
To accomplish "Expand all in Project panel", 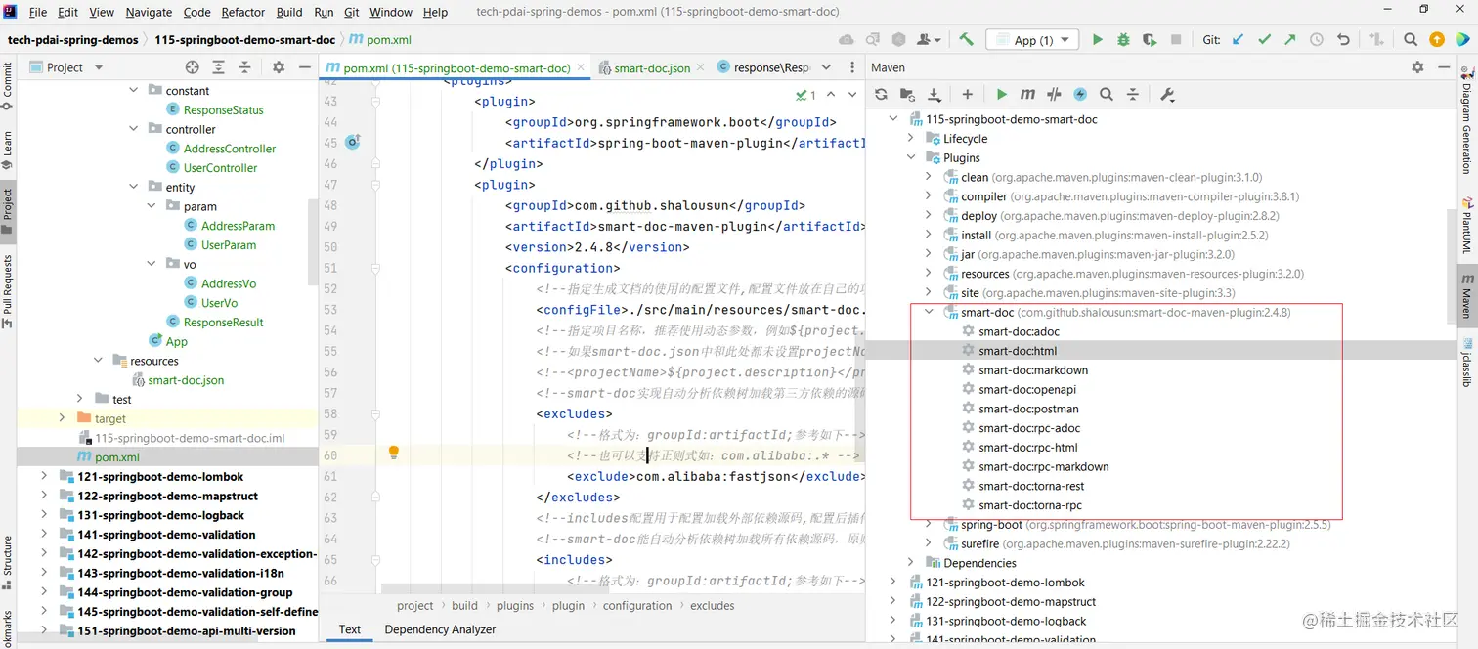I will point(219,67).
